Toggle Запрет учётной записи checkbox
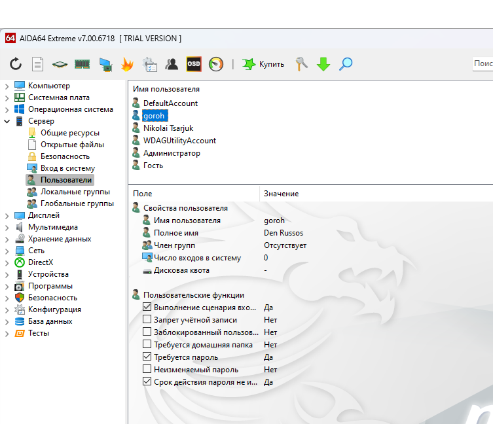This screenshot has width=493, height=424. click(x=147, y=319)
